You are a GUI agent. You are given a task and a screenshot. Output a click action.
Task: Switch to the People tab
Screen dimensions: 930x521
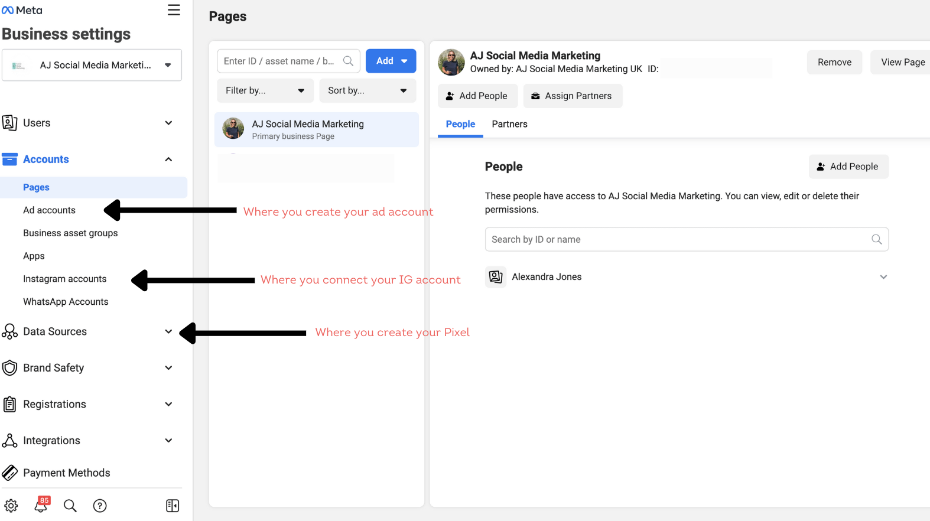[460, 124]
